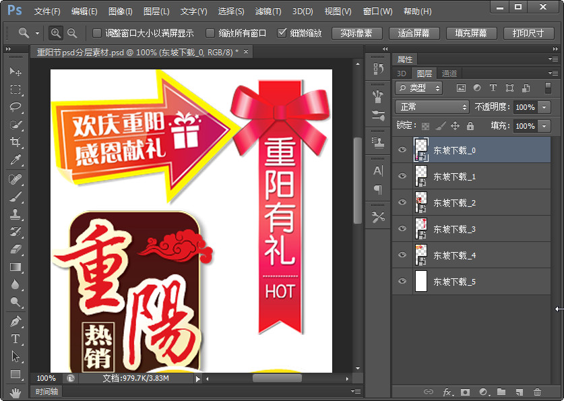Open the 不透明度 opacity slider arrow
This screenshot has height=401, width=564.
544,107
